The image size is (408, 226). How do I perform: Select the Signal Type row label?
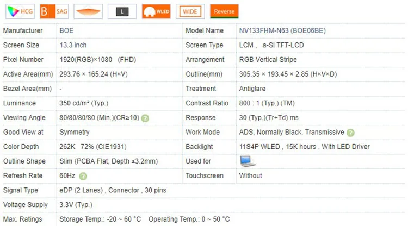[x=21, y=190]
